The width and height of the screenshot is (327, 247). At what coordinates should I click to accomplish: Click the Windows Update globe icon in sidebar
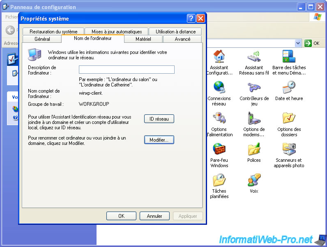point(15,109)
